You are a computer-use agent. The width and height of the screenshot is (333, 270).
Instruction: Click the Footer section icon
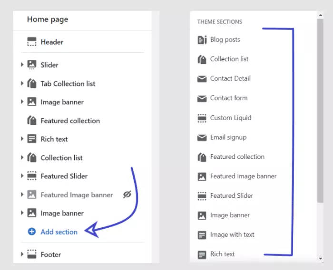[x=32, y=254]
